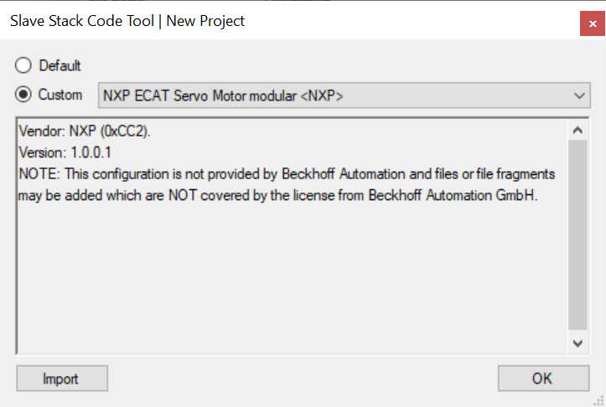Click the Import button
The height and width of the screenshot is (407, 606).
coord(62,379)
